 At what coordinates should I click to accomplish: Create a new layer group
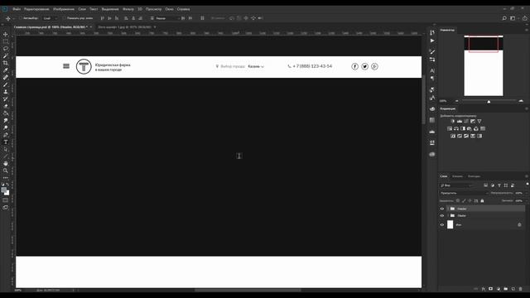[506, 289]
